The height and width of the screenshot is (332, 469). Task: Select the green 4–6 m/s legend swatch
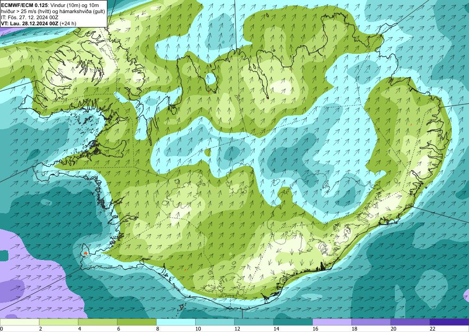(x=98, y=322)
